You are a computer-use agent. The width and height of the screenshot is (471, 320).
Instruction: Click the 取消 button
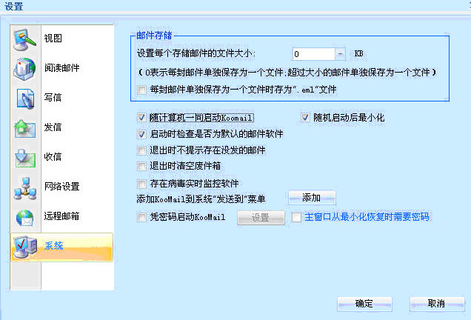click(435, 304)
